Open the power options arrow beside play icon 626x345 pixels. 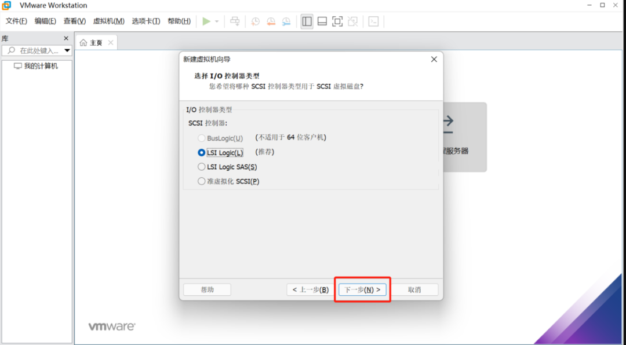coord(217,21)
